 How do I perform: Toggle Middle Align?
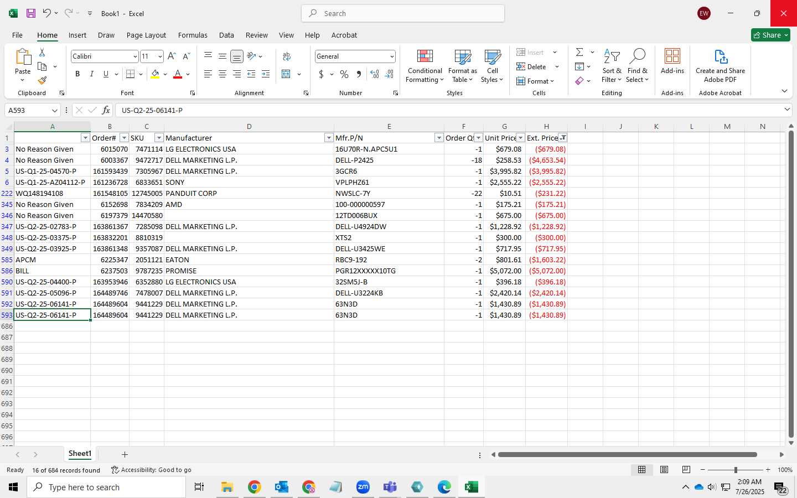point(222,56)
